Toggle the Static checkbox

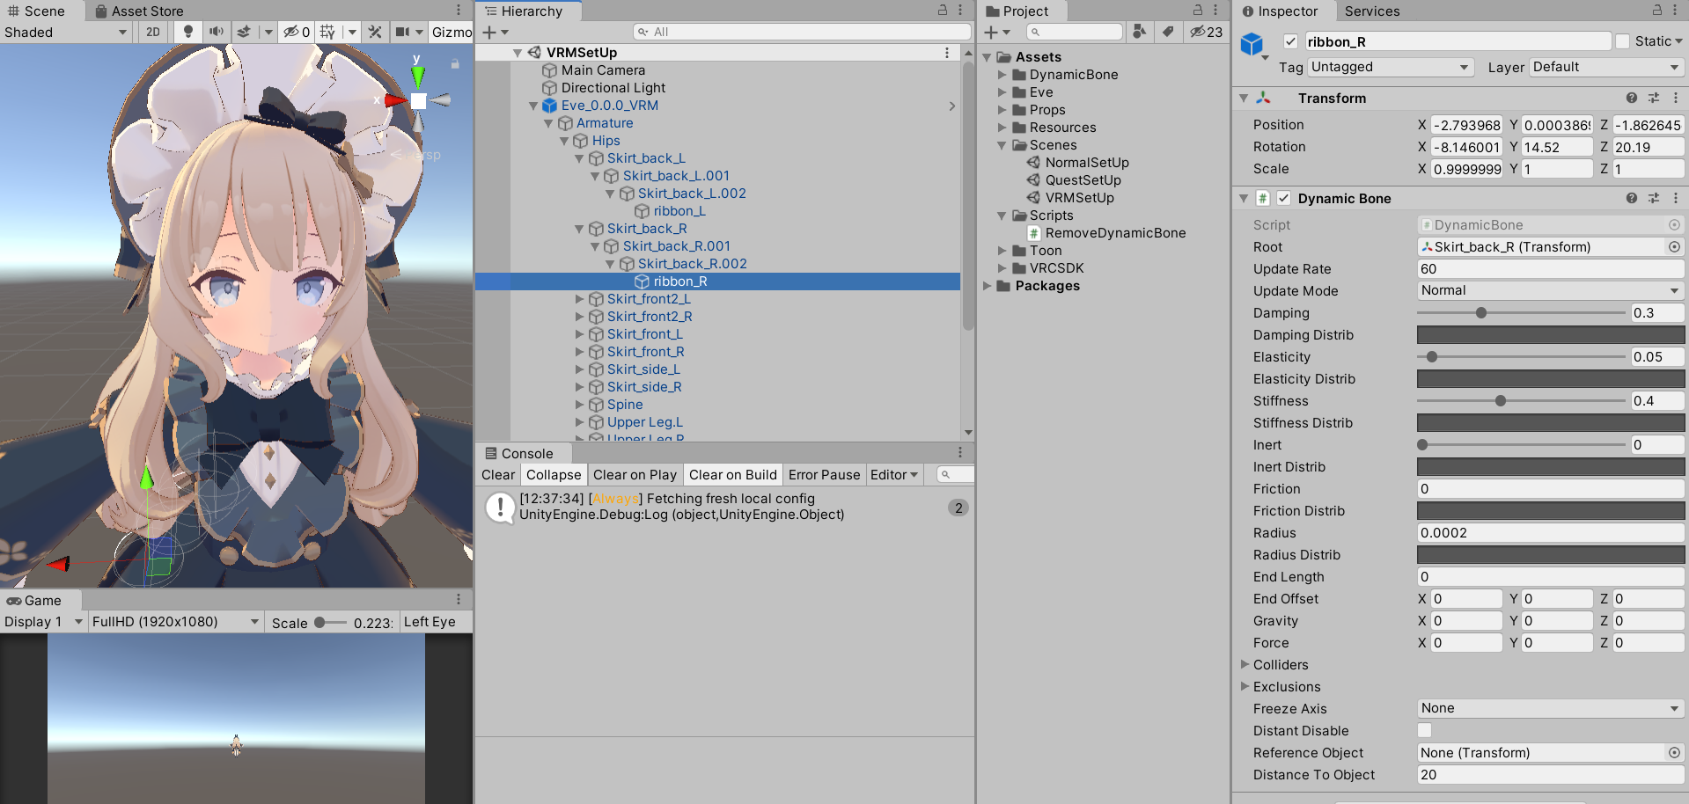click(1622, 41)
